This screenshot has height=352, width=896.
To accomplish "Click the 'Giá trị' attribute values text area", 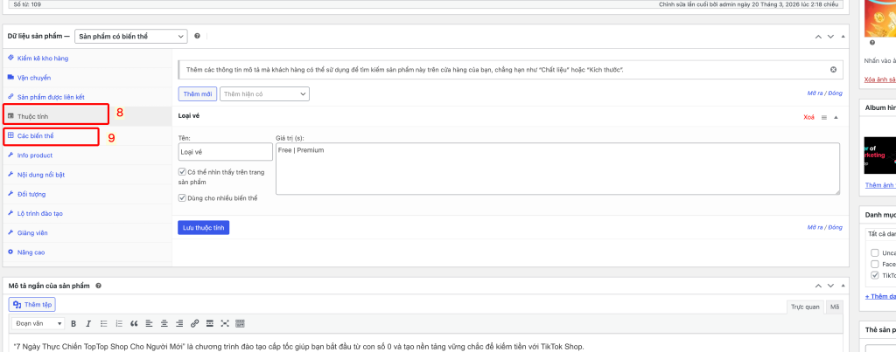I will pos(557,169).
